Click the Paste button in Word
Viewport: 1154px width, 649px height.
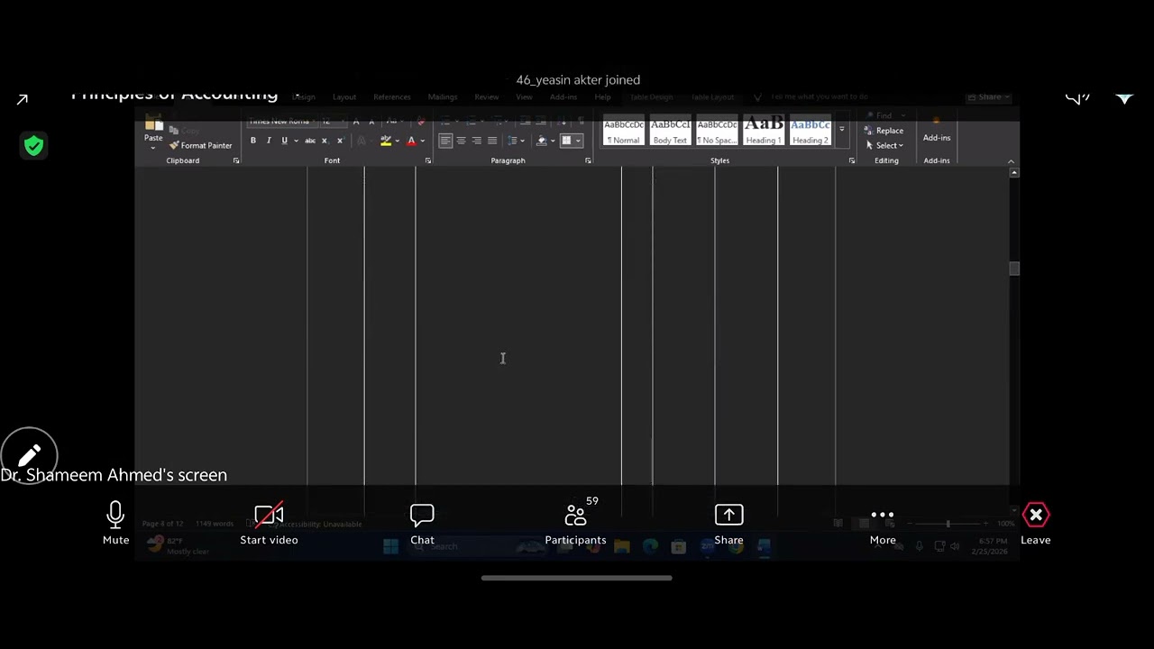[x=153, y=131]
